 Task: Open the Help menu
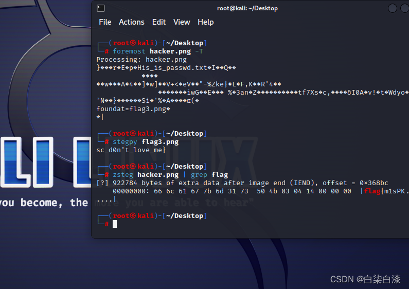(206, 22)
